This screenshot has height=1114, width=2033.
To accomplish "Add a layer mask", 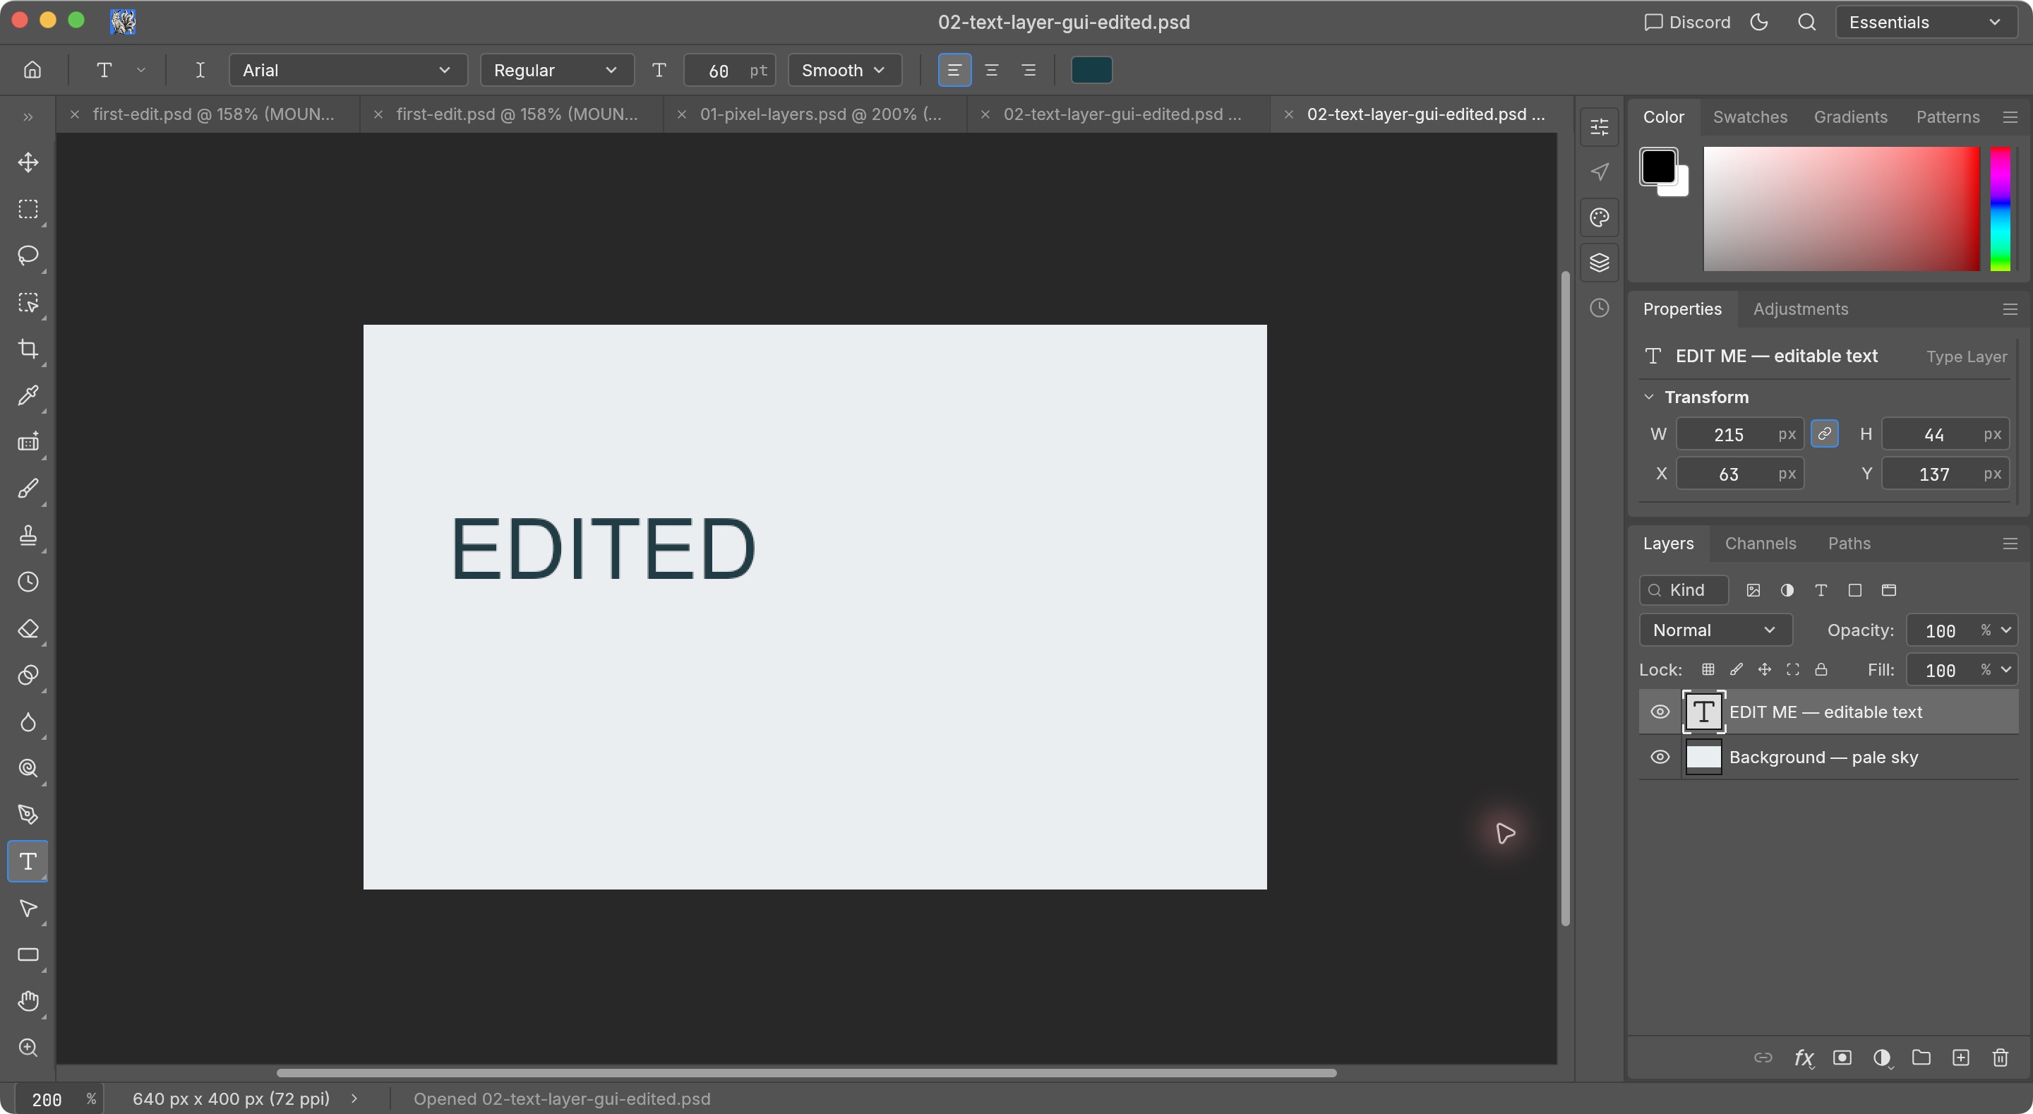I will [x=1842, y=1058].
